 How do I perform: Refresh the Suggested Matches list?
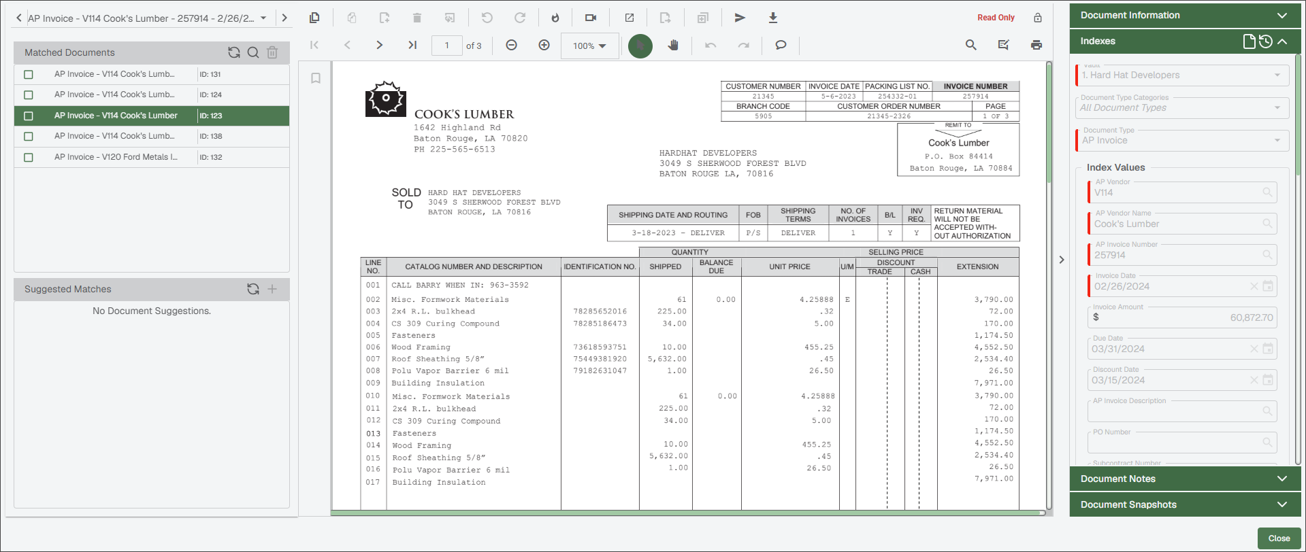pos(253,289)
